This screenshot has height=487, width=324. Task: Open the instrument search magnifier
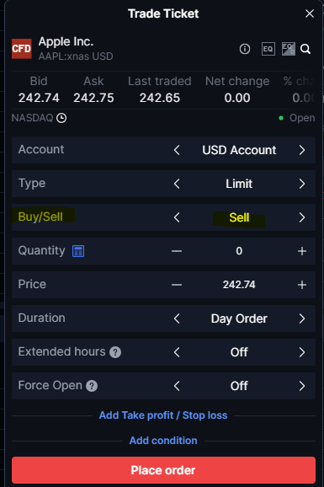tap(305, 49)
